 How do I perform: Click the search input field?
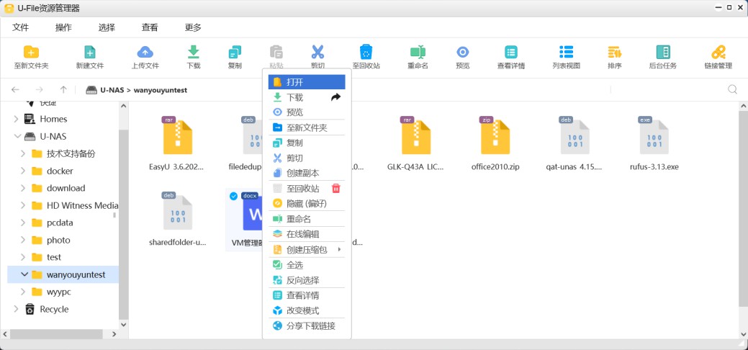(667, 89)
